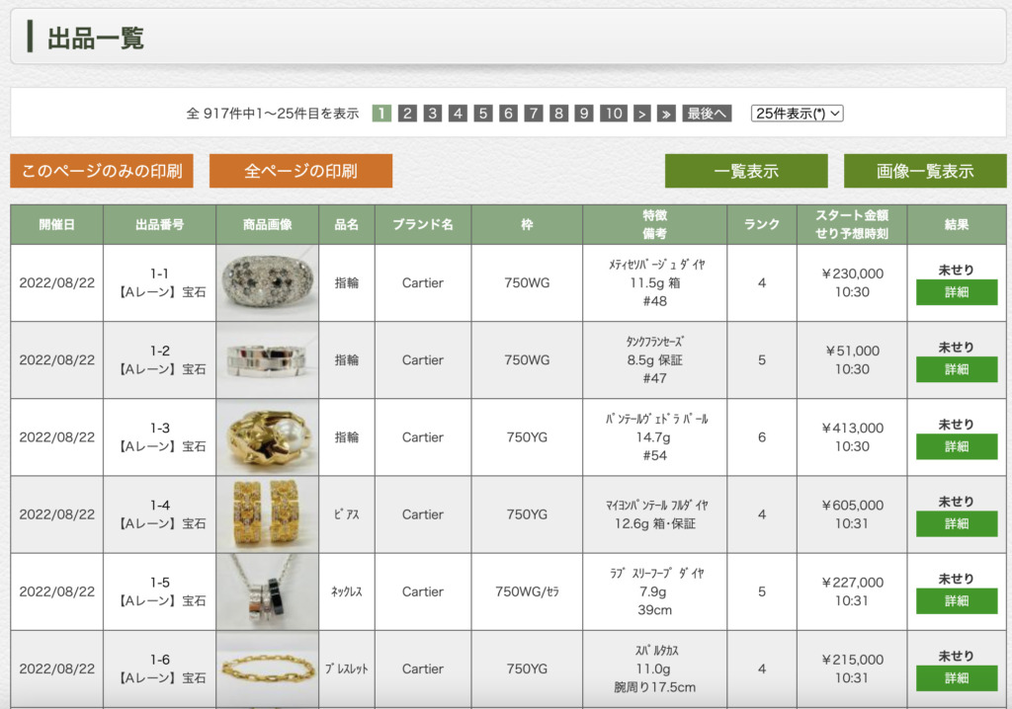The width and height of the screenshot is (1012, 709).
Task: Open the 25件表示 items-per-page dropdown
Action: 798,114
